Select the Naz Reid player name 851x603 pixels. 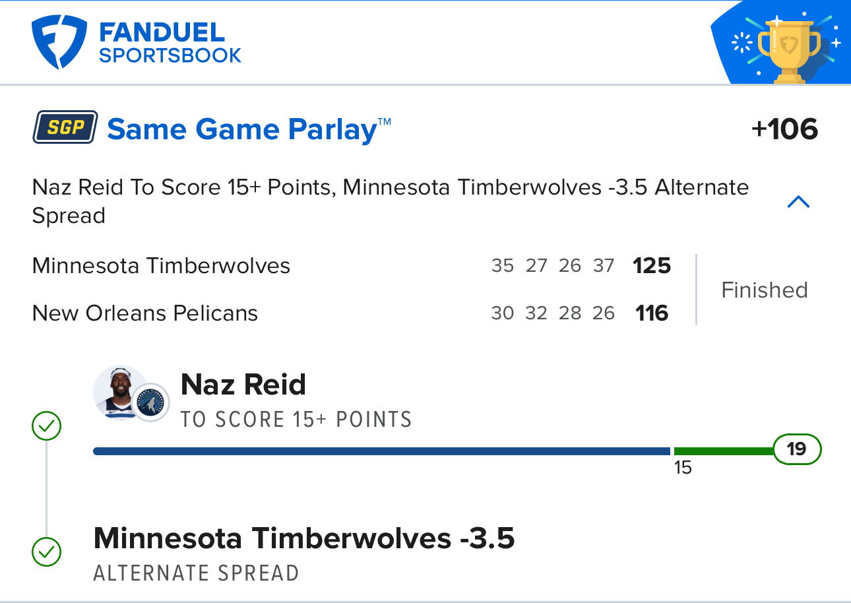pyautogui.click(x=243, y=385)
